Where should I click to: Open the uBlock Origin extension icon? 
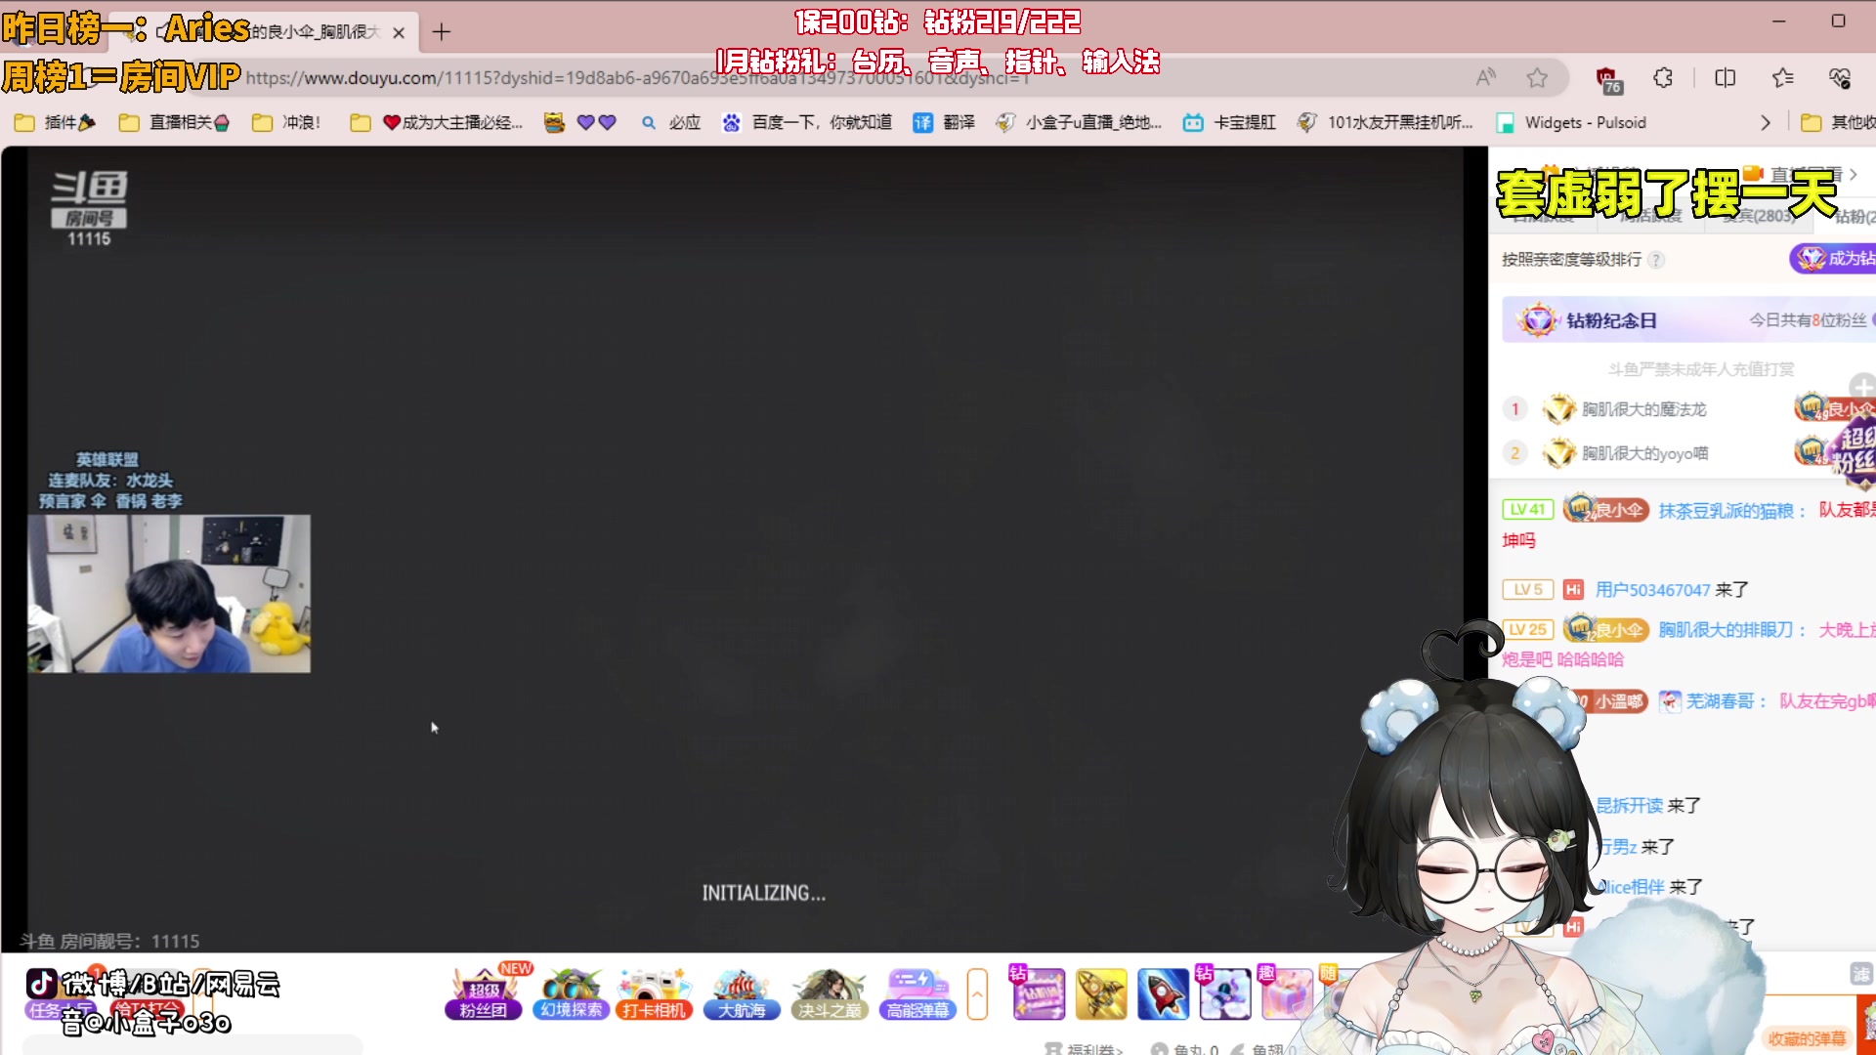point(1606,78)
